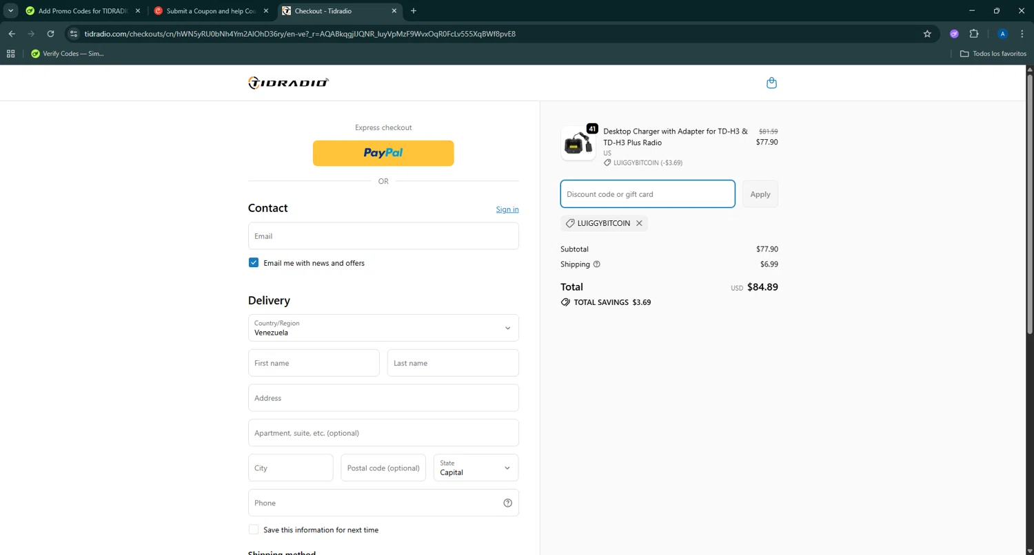1034x555 pixels.
Task: Open the apps grid in bookmarks bar
Action: [11, 54]
